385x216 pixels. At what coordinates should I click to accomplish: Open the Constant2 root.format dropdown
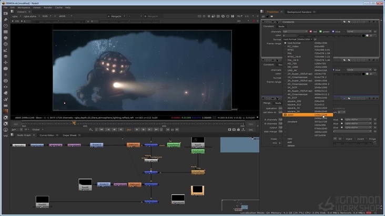tap(297, 39)
